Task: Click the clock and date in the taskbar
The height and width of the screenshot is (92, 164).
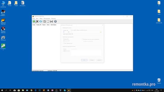Action: pyautogui.click(x=157, y=90)
